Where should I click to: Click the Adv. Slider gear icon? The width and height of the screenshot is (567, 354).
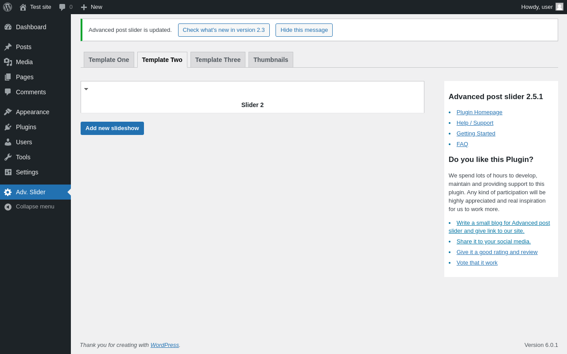[x=8, y=192]
